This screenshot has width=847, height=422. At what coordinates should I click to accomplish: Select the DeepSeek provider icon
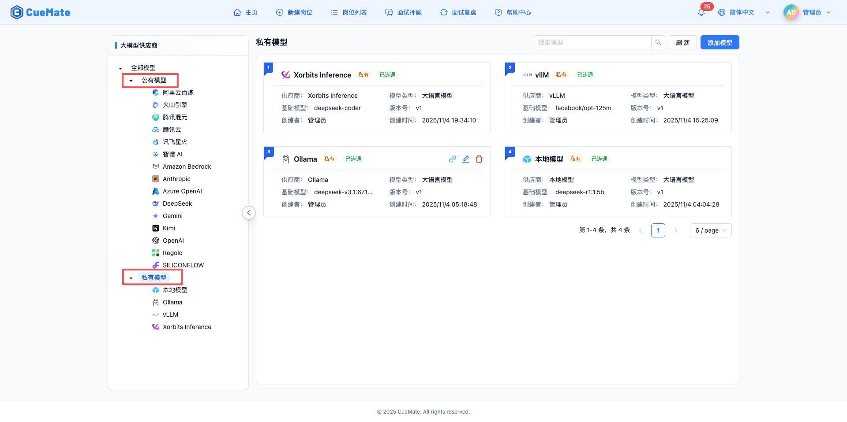(x=155, y=204)
